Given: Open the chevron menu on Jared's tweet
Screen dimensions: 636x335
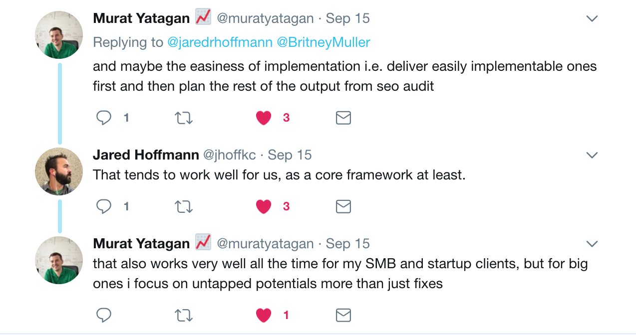Looking at the screenshot, I should pyautogui.click(x=592, y=155).
